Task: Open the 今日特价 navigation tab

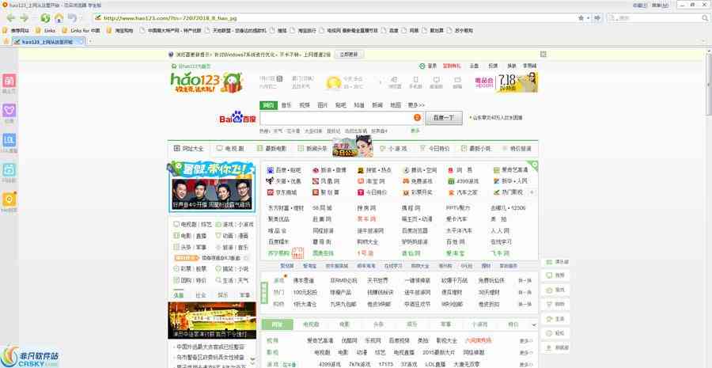Action: pos(434,149)
